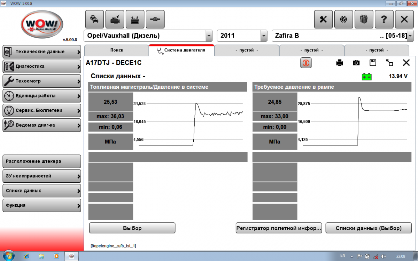The width and height of the screenshot is (418, 261).
Task: Click the red info icon
Action: [x=306, y=63]
